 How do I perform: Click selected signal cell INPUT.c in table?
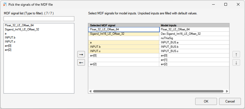[124, 51]
